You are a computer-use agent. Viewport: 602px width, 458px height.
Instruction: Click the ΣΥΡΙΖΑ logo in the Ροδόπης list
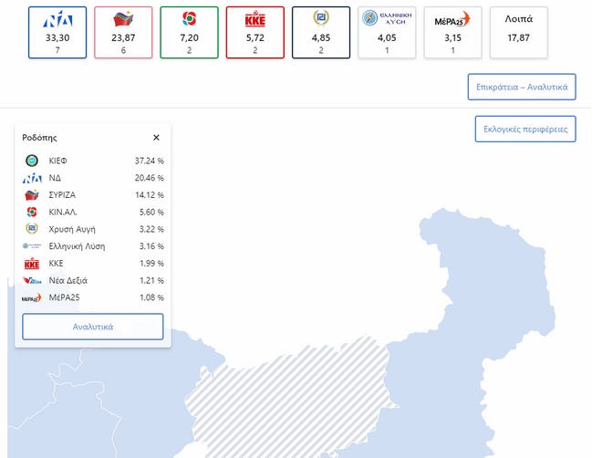click(x=32, y=195)
